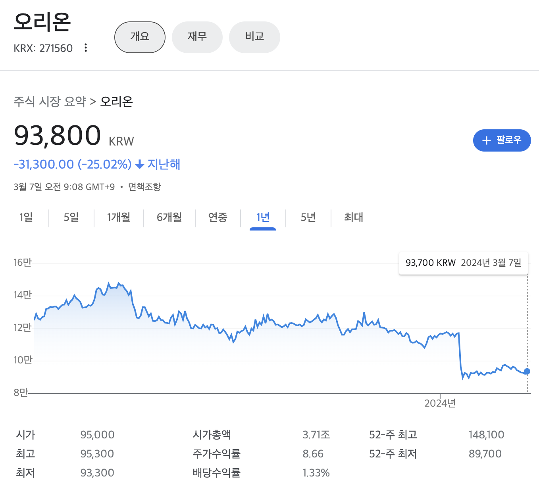The height and width of the screenshot is (488, 539).
Task: Click the active 1년 range tab
Action: click(263, 217)
